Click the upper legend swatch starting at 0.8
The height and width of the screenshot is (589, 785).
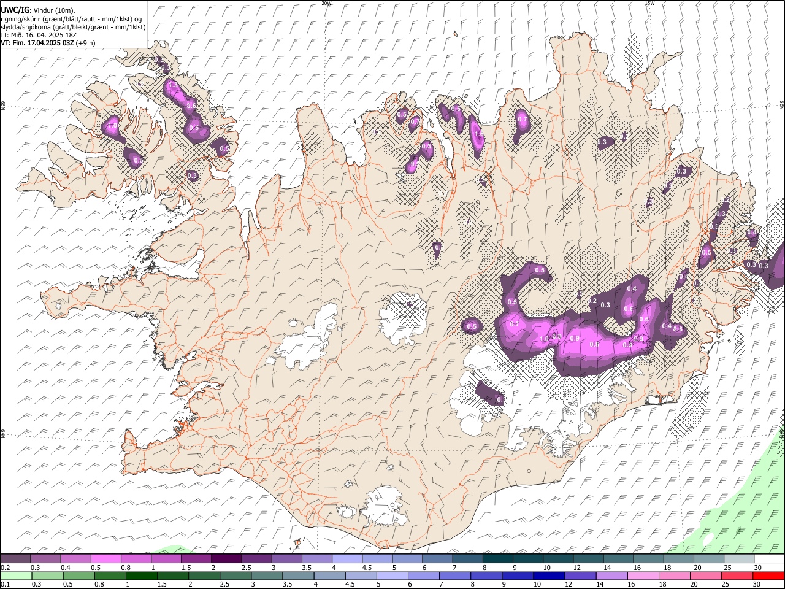(136, 558)
